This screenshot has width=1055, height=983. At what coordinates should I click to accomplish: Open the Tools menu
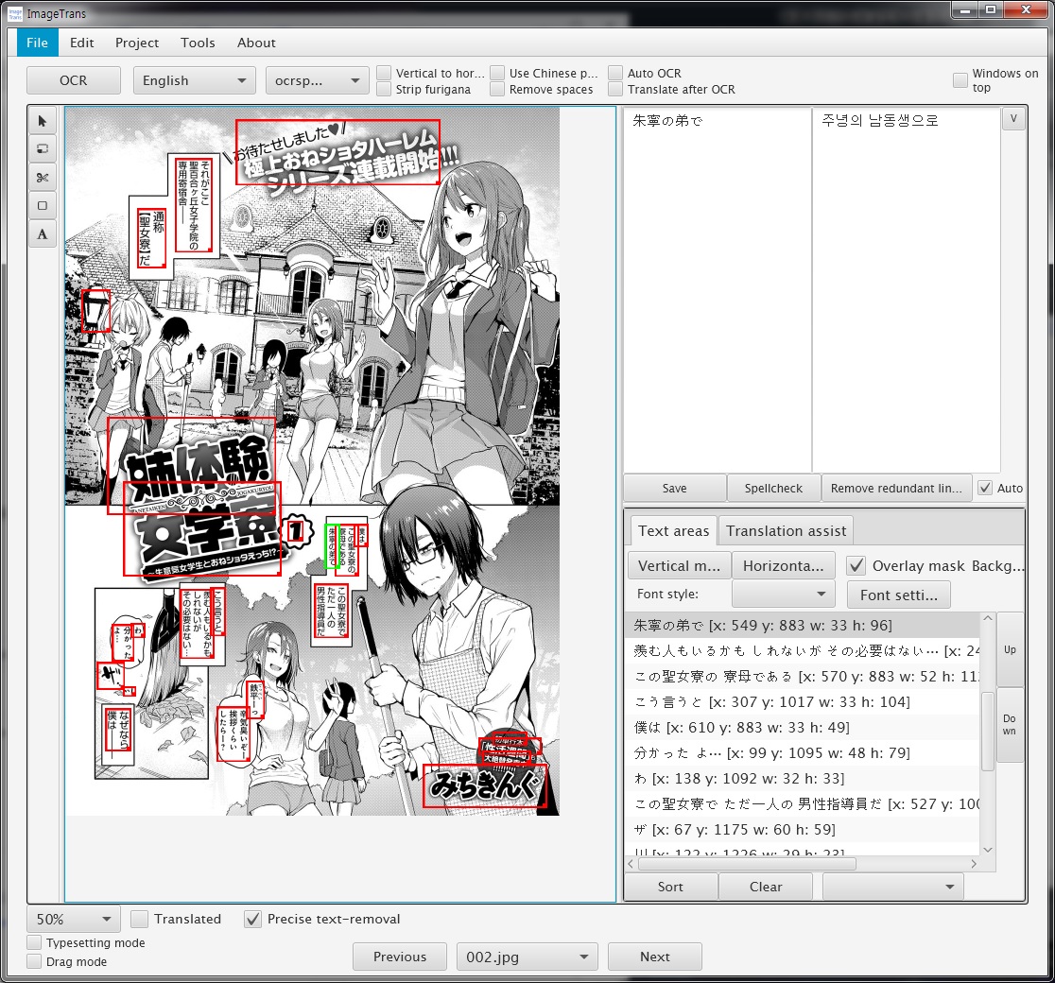coord(198,43)
